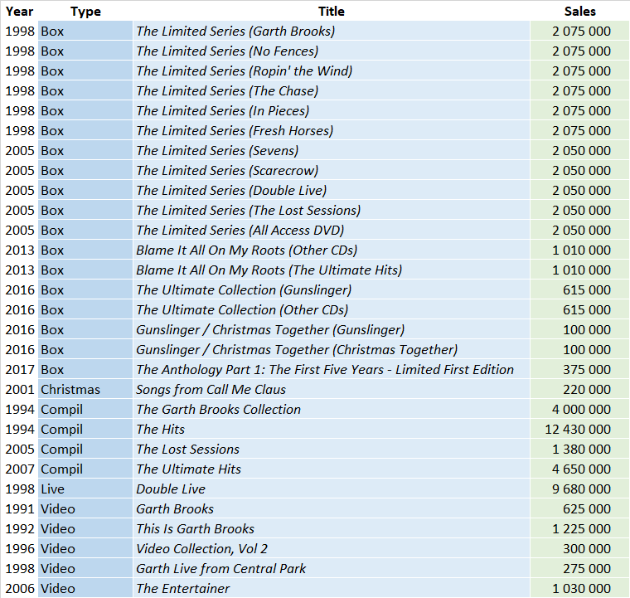Select The Limited Series (Garth Brooks) title

[235, 32]
